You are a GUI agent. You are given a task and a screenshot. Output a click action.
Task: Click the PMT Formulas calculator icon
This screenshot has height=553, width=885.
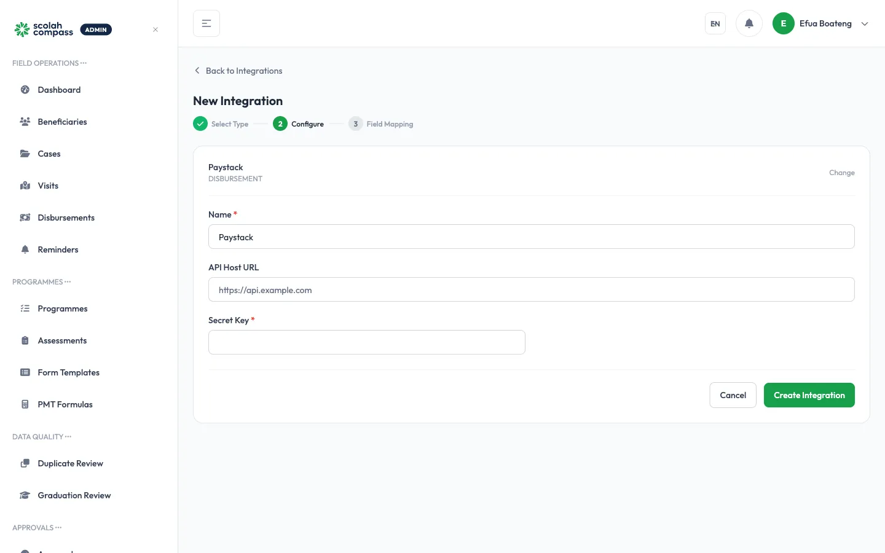pyautogui.click(x=25, y=404)
